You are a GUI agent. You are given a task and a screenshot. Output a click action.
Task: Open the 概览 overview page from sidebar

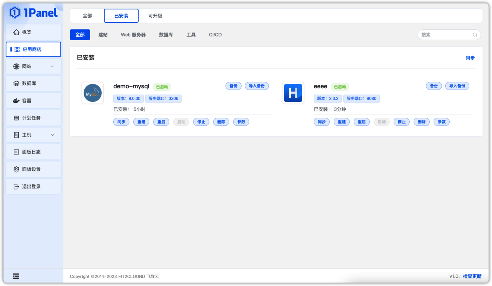coord(27,32)
